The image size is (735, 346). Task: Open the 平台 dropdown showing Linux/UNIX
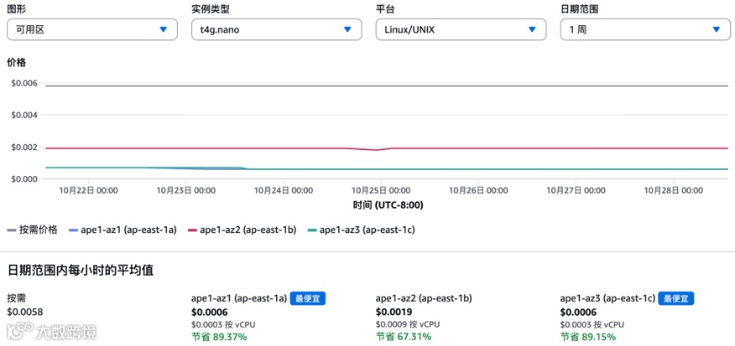pos(461,29)
